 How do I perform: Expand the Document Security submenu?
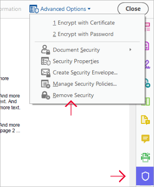coord(87,50)
